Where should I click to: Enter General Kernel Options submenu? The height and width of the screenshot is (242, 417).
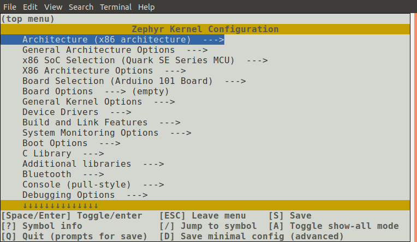99,102
